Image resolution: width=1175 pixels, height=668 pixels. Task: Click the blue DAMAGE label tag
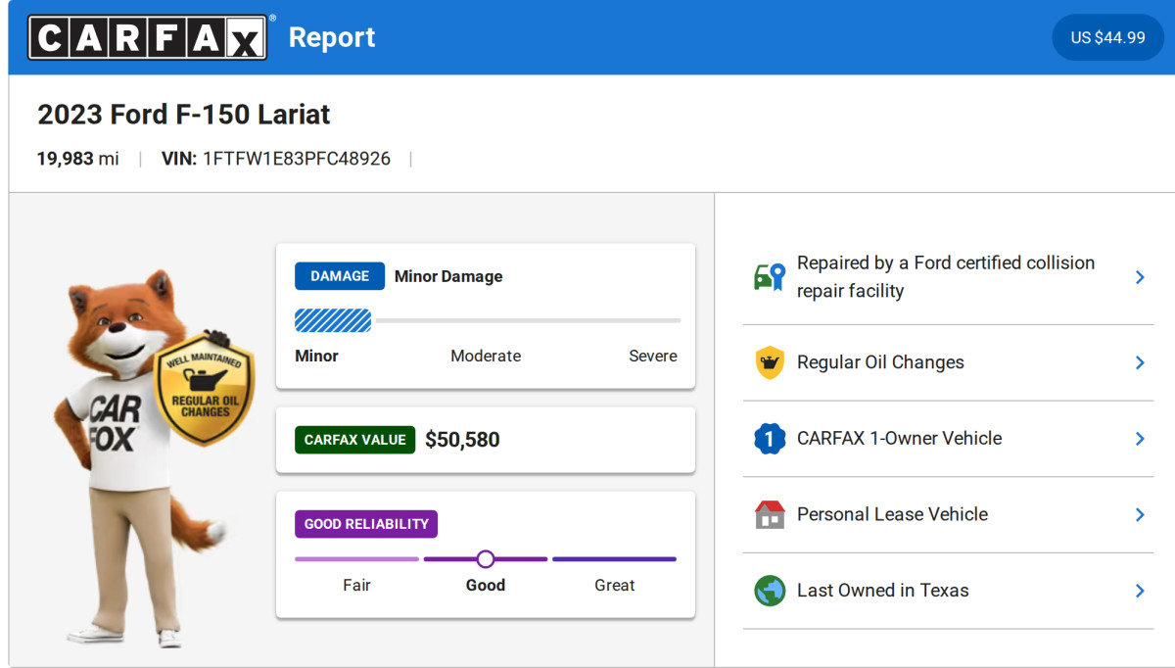(x=339, y=276)
